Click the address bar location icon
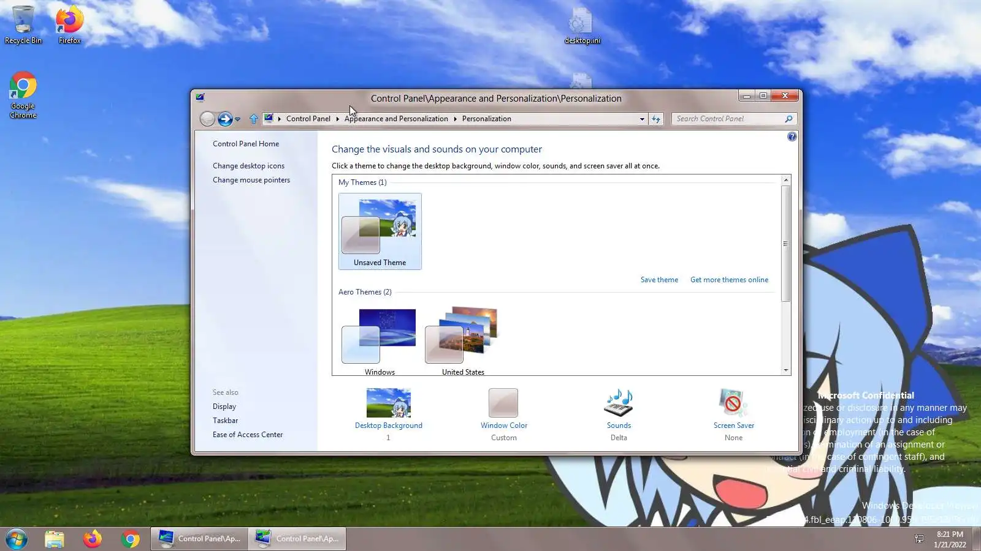Viewport: 981px width, 551px height. coord(269,119)
